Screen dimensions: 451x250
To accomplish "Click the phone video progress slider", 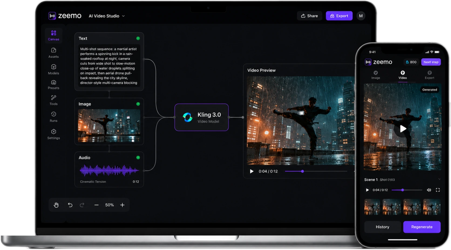I will pyautogui.click(x=407, y=190).
